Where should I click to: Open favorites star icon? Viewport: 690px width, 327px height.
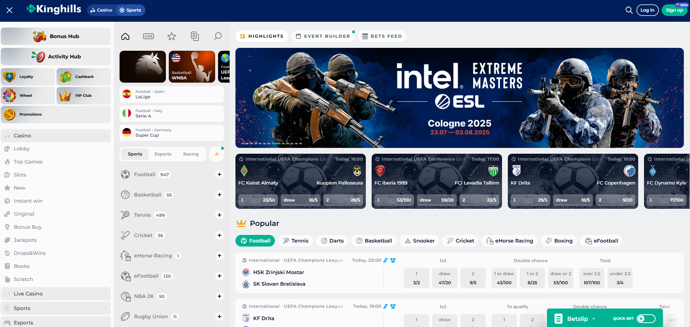[x=172, y=36]
